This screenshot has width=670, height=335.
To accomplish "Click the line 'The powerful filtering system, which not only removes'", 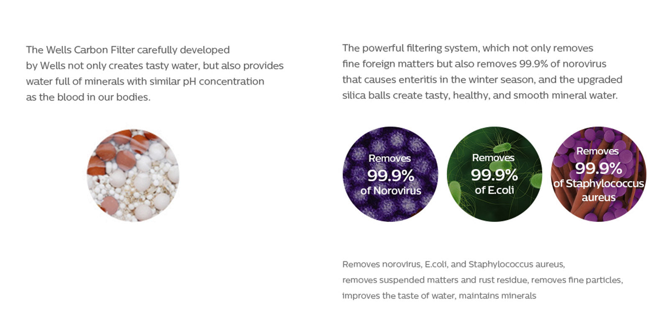I will click(x=467, y=48).
